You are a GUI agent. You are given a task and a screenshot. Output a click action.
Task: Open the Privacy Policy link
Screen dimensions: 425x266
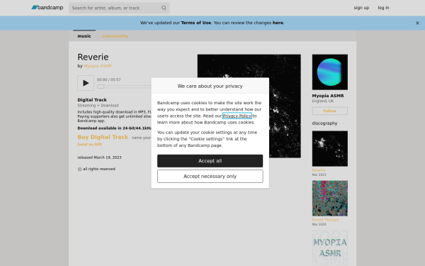(237, 116)
